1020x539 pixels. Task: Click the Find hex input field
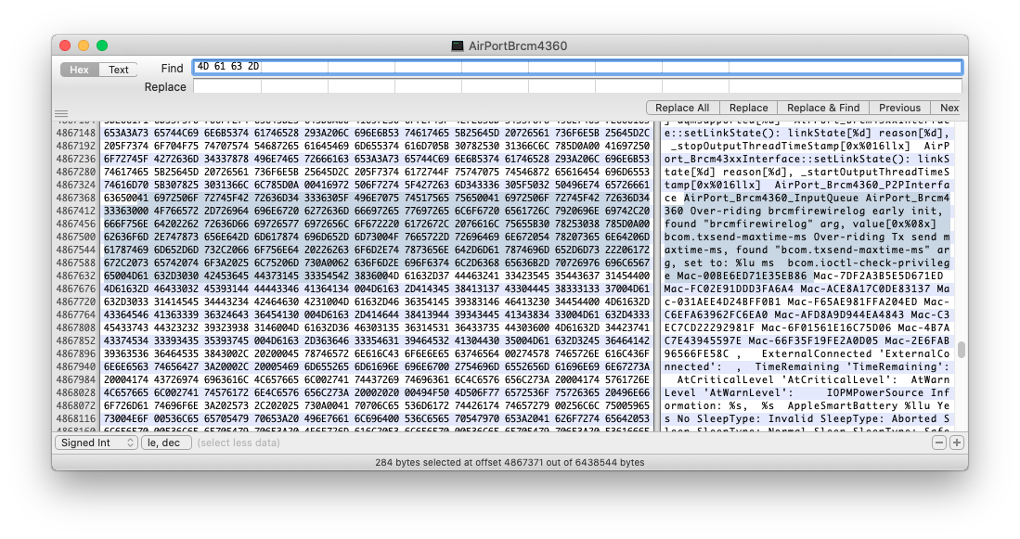coord(577,67)
